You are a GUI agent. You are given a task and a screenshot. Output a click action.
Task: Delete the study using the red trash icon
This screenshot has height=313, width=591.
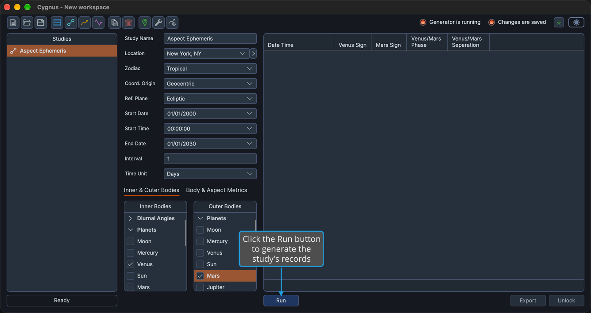128,23
